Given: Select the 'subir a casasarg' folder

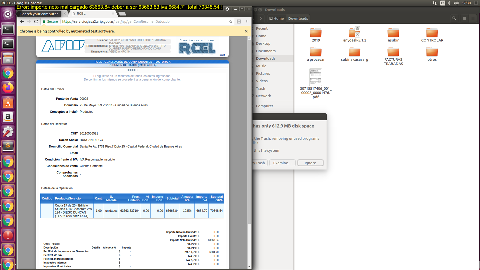Looking at the screenshot, I should 354,54.
